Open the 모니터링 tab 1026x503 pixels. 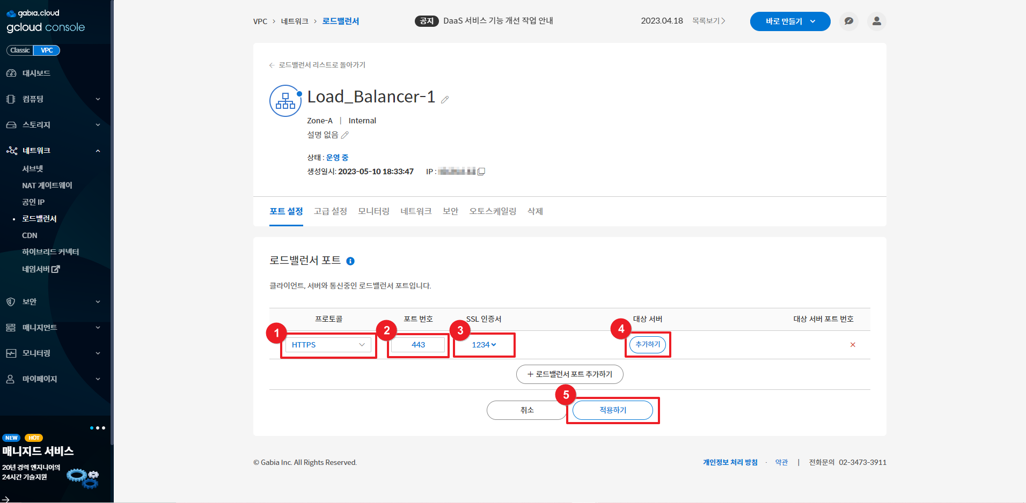(x=373, y=211)
